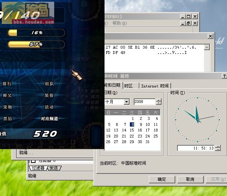Screen dimensions: 227x196
Task: Open 宠物 in the game menu
Action: (x=7, y=107)
